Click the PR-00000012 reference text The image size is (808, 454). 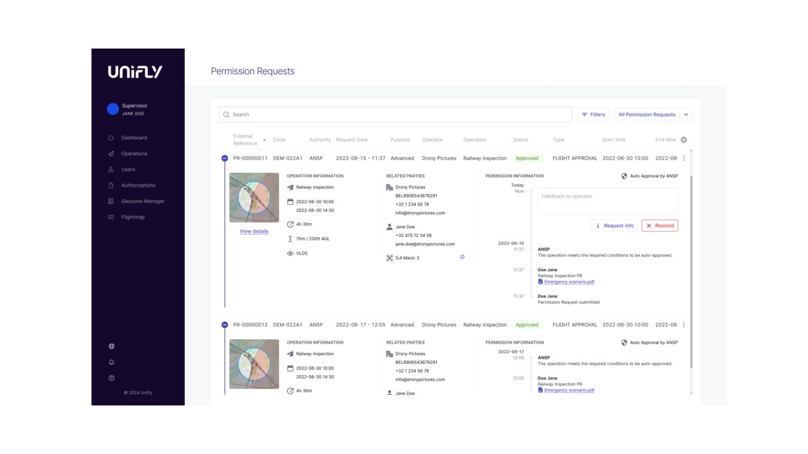point(251,325)
